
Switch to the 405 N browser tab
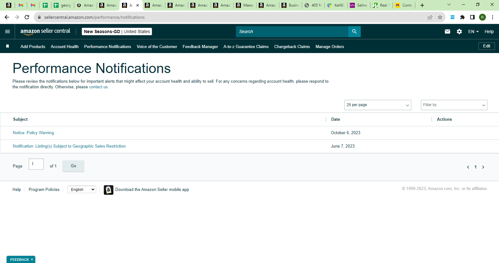point(313,5)
